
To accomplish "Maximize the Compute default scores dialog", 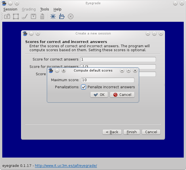I will (x=129, y=71).
